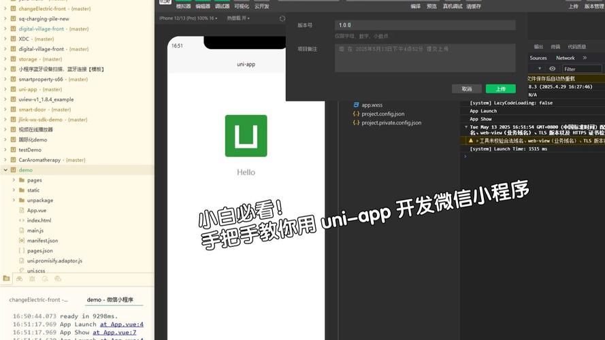Focus the 项目备注 remarks text area
This screenshot has width=605, height=340.
[x=425, y=58]
